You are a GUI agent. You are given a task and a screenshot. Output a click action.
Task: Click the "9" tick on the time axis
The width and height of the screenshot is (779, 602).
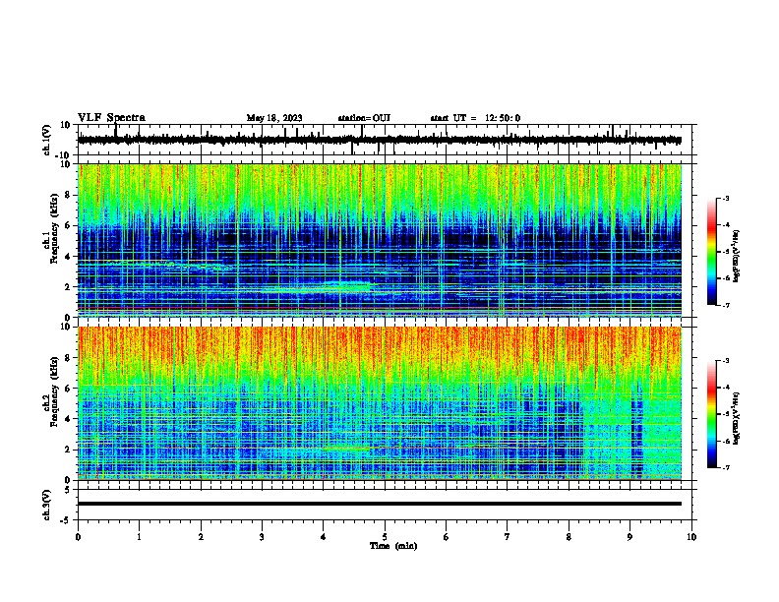tap(629, 537)
